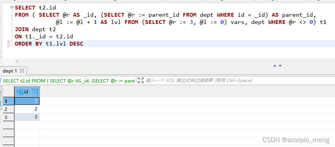Select the id cell with value 2
The image size is (335, 147).
pyautogui.click(x=27, y=109)
